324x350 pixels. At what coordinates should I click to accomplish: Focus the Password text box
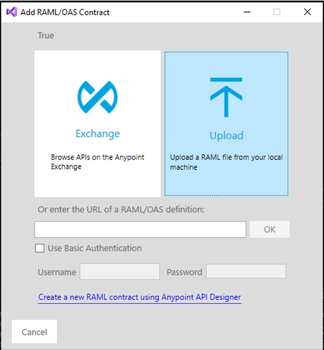click(x=246, y=271)
